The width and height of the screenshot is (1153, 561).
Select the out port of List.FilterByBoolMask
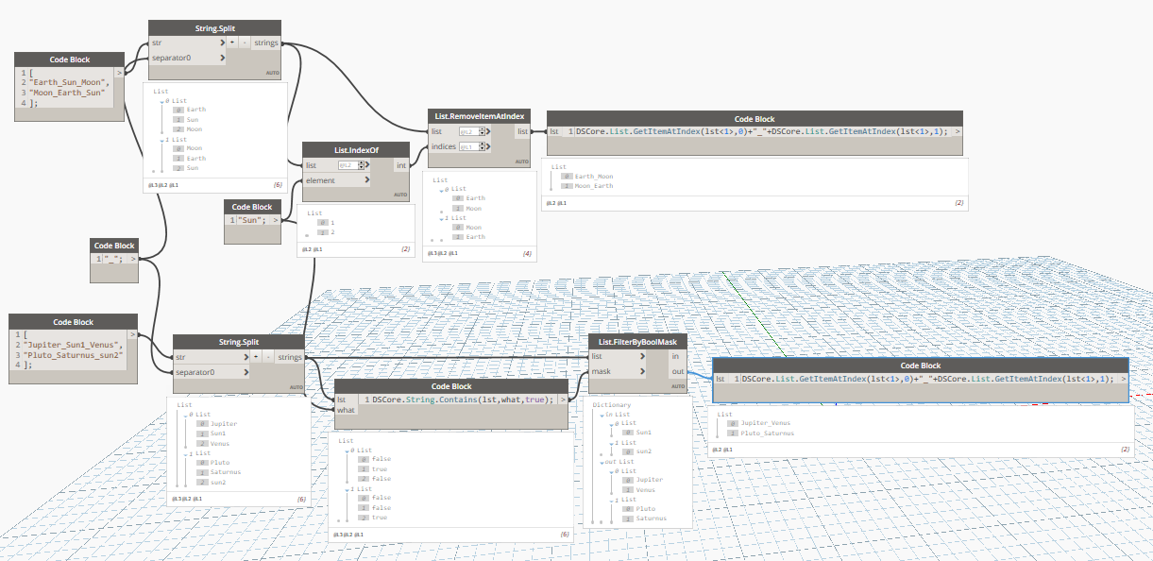677,372
